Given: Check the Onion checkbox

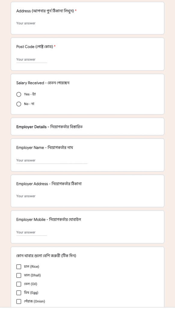Looking at the screenshot, I should [x=19, y=301].
